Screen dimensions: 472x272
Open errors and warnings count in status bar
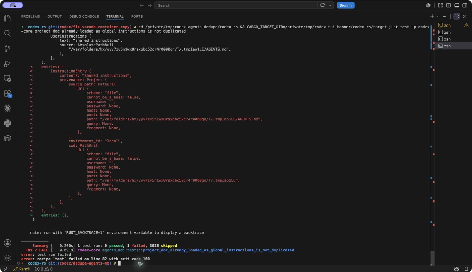coord(44,269)
